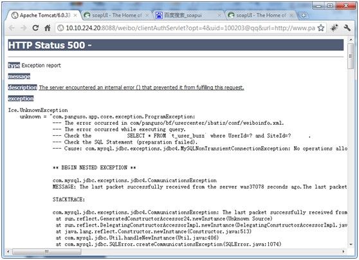Click the Constructor.java:513 stack line
This screenshot has height=260, width=359.
coord(154,232)
